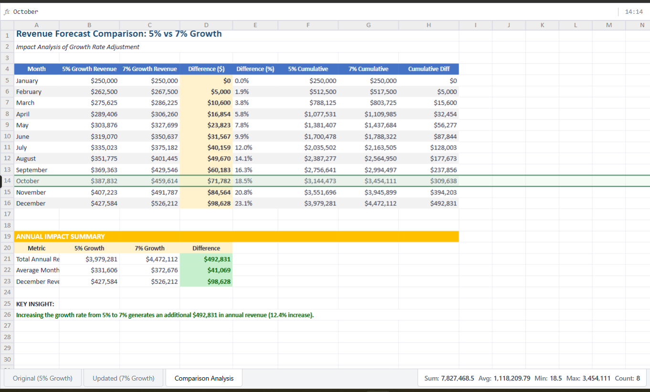Click the green insight sentence about 12.4% increase
650x392 pixels.
[x=164, y=315]
